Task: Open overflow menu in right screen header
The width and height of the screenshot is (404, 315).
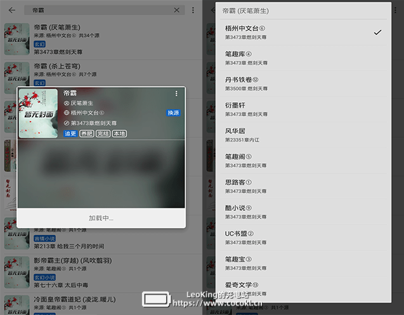Action: tap(395, 10)
